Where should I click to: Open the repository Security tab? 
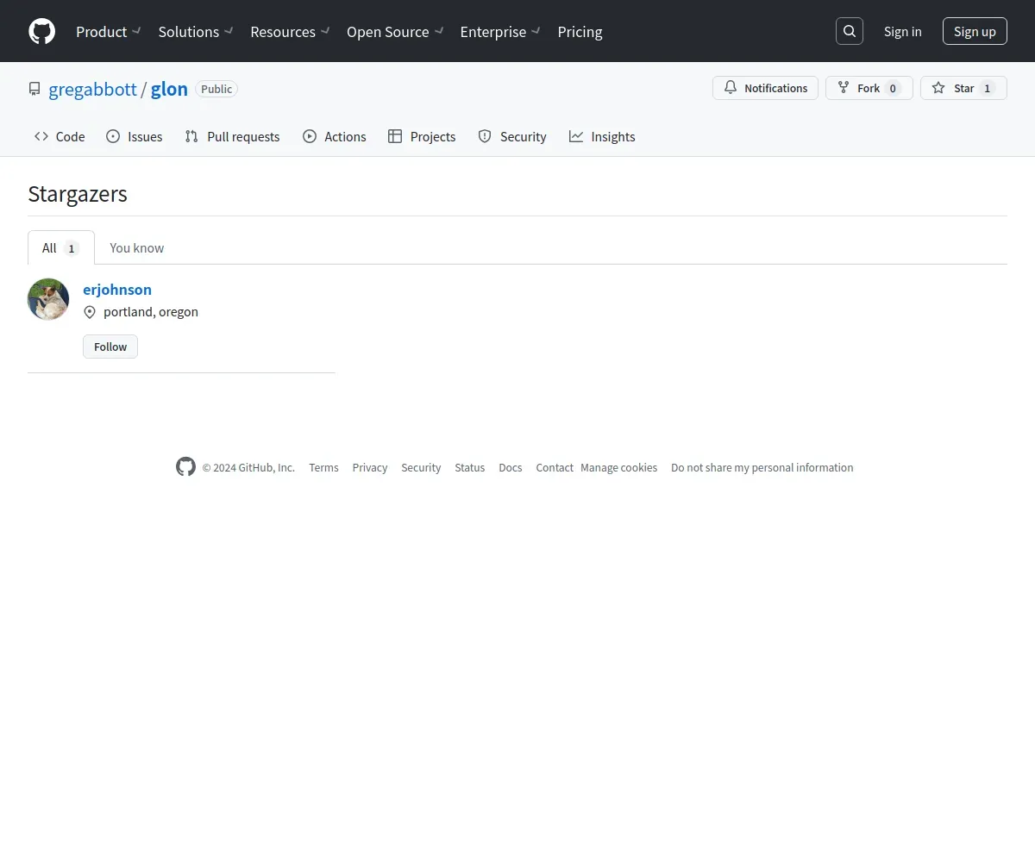pyautogui.click(x=512, y=136)
